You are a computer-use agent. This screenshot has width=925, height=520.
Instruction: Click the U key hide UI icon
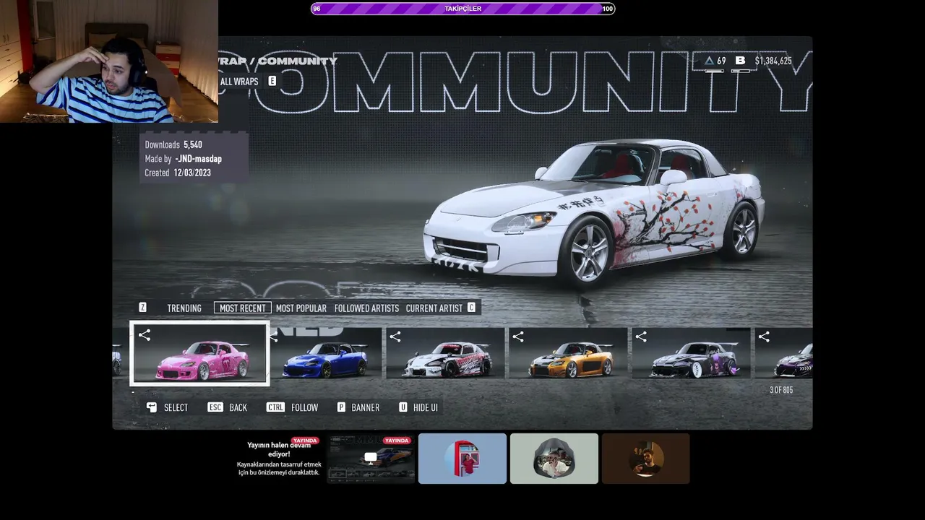pyautogui.click(x=403, y=407)
